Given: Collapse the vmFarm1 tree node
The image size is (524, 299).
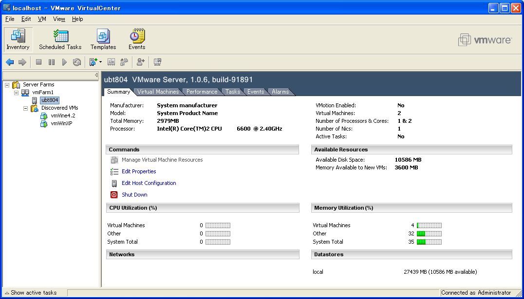Looking at the screenshot, I should coord(17,93).
